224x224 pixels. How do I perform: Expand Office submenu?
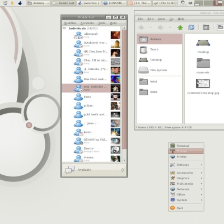(186, 194)
